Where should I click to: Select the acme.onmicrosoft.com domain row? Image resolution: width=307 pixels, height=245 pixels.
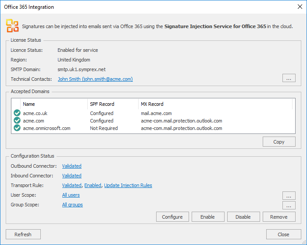tap(46, 128)
